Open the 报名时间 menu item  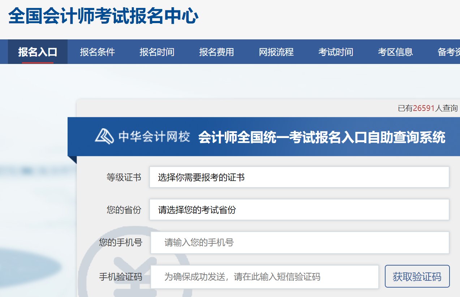point(156,52)
